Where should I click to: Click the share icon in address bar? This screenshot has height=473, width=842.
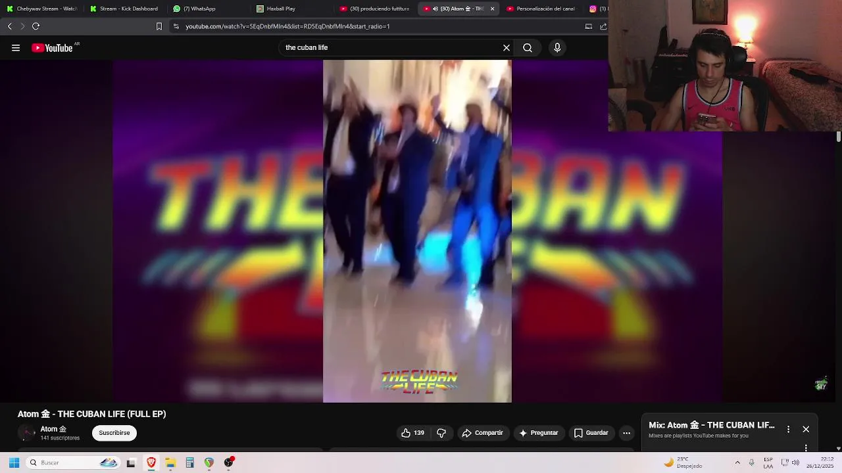[x=603, y=26]
